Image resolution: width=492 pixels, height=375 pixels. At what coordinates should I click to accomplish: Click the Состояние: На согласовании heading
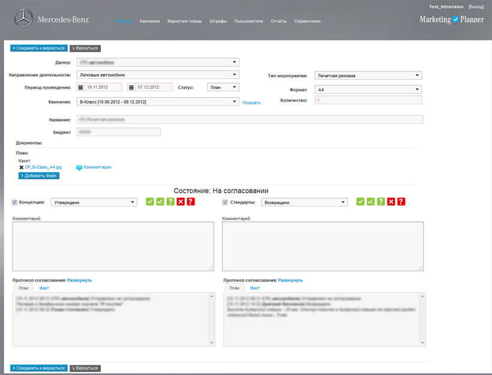pos(221,191)
